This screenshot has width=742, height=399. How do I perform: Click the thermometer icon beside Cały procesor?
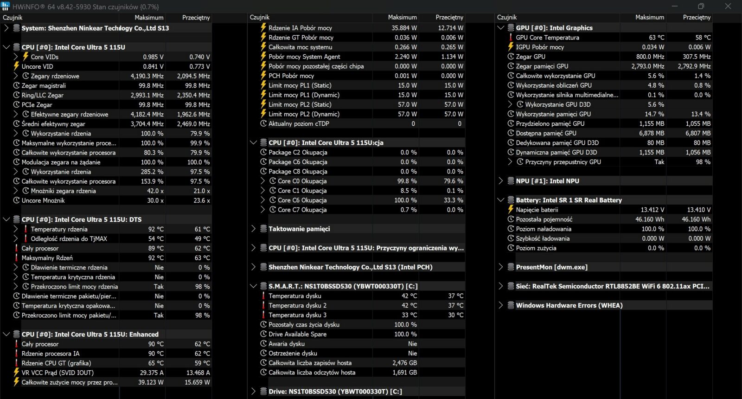tap(16, 248)
